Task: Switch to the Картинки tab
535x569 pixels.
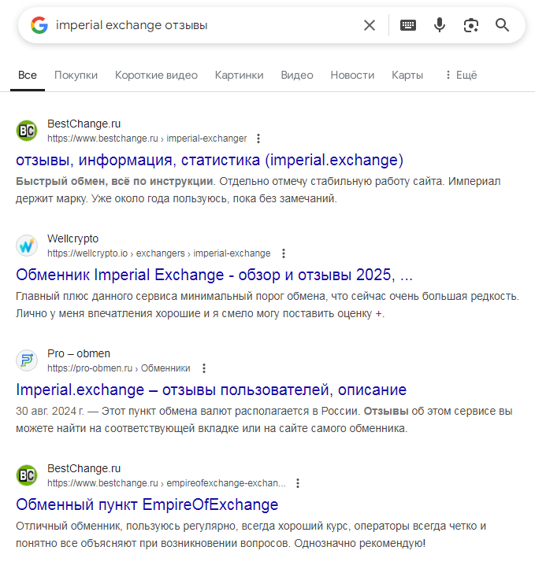Action: [x=239, y=75]
